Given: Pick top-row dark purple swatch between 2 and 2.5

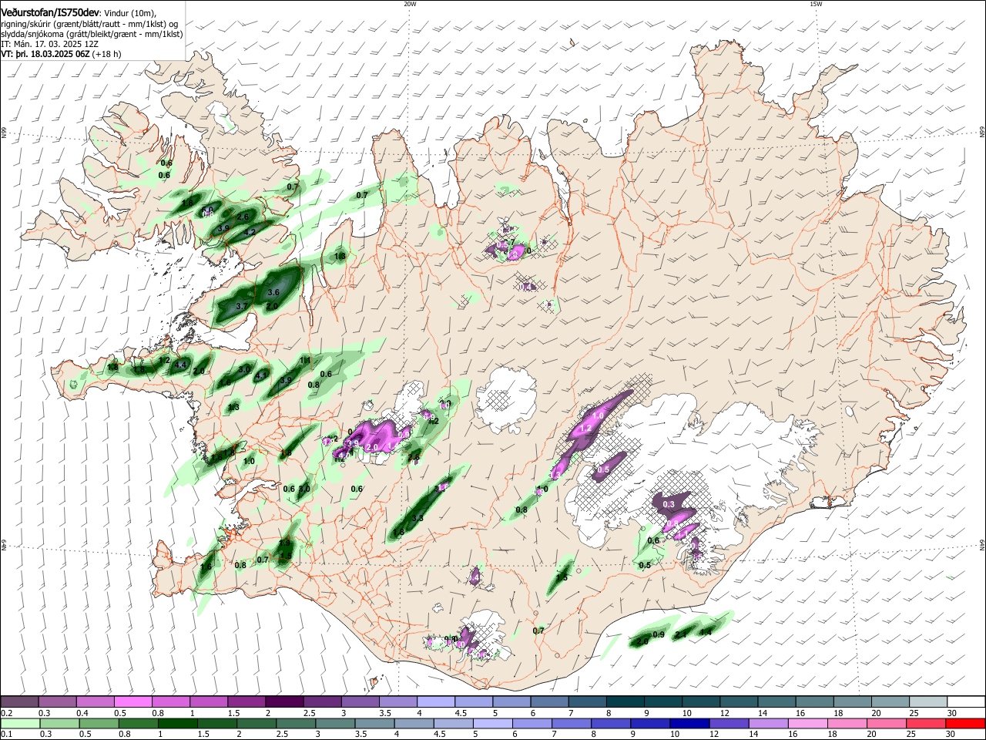Looking at the screenshot, I should click(283, 702).
